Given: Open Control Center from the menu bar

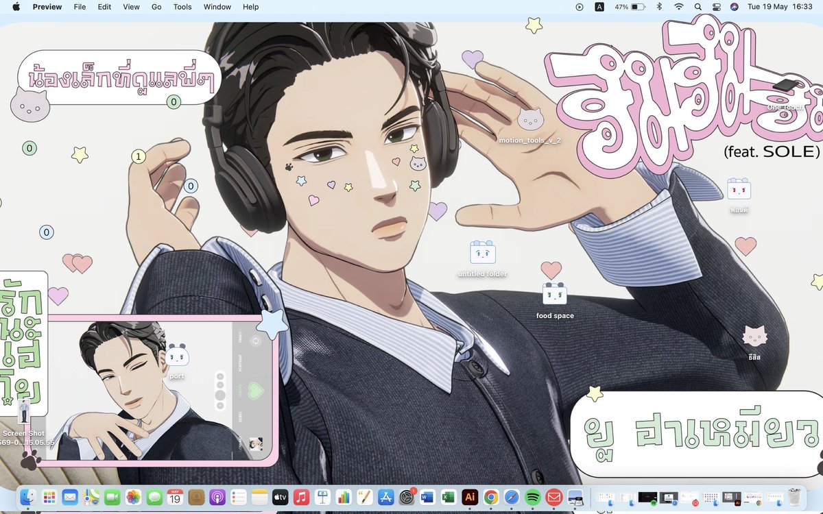Looking at the screenshot, I should point(716,7).
